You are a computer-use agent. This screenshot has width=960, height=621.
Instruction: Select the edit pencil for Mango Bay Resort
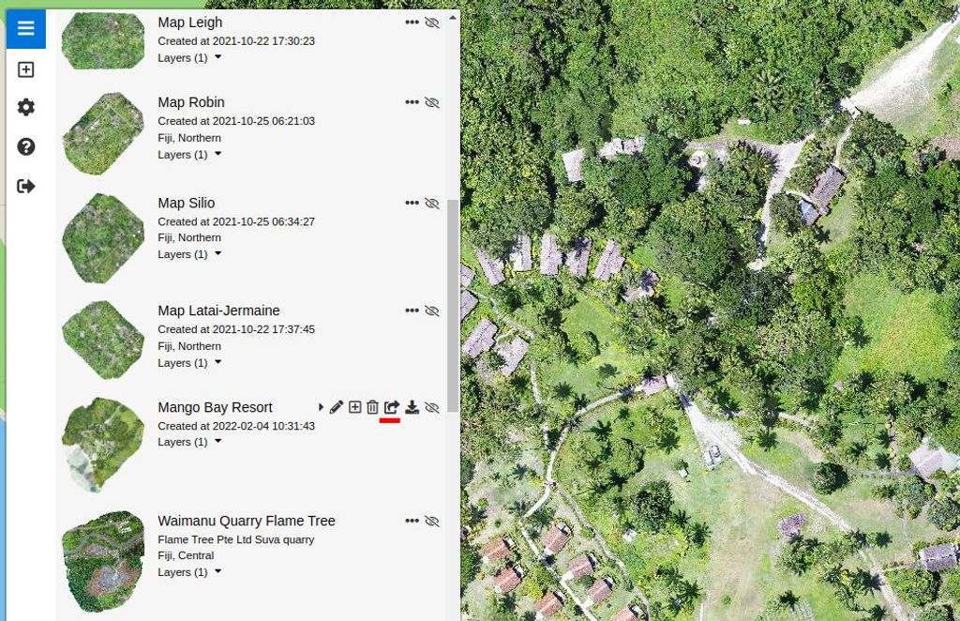(337, 407)
